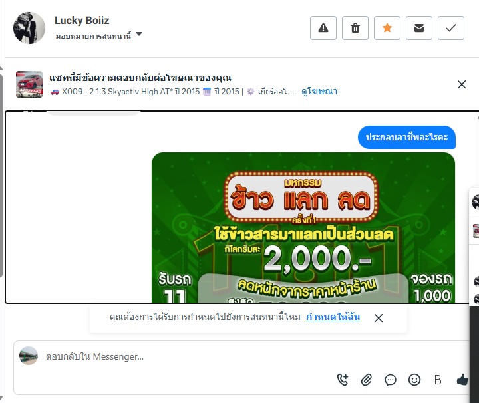The width and height of the screenshot is (479, 403).
Task: Mark conversation unread with envelope icon
Action: (419, 28)
